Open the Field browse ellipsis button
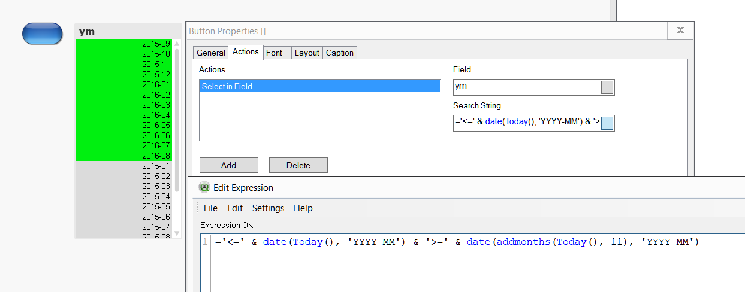 tap(607, 88)
